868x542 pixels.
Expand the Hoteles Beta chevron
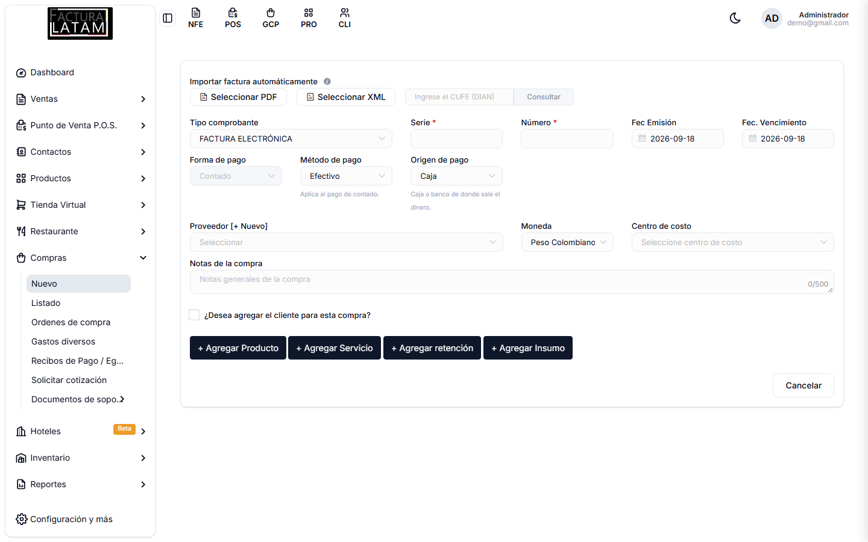[143, 432]
